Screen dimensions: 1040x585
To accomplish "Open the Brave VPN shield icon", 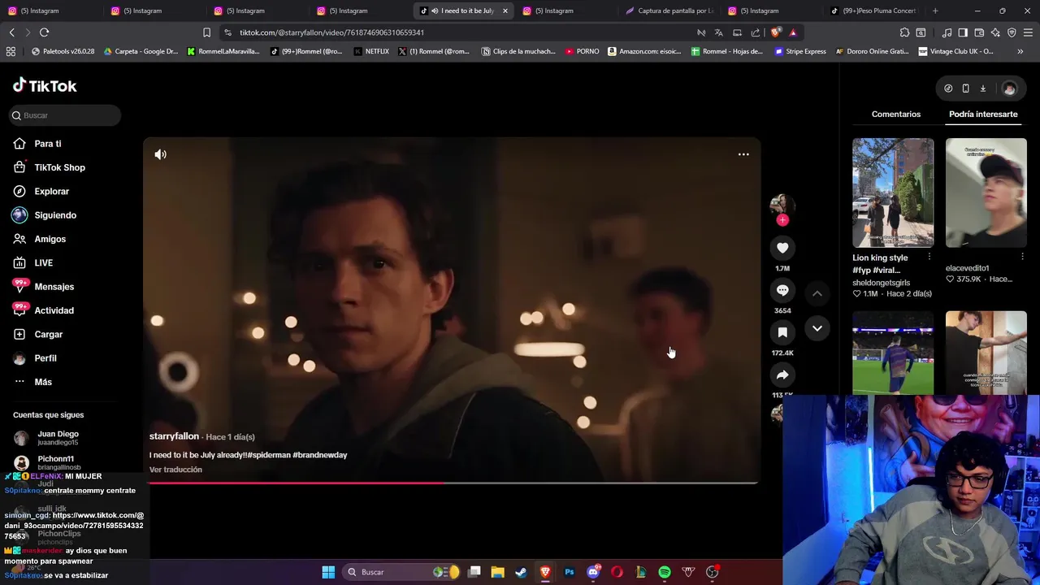I will [1012, 32].
